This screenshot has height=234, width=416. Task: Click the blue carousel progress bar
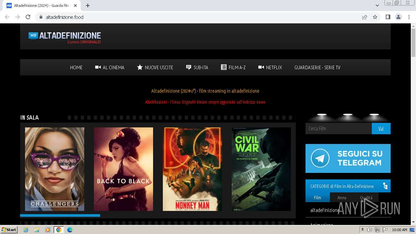tap(60, 215)
